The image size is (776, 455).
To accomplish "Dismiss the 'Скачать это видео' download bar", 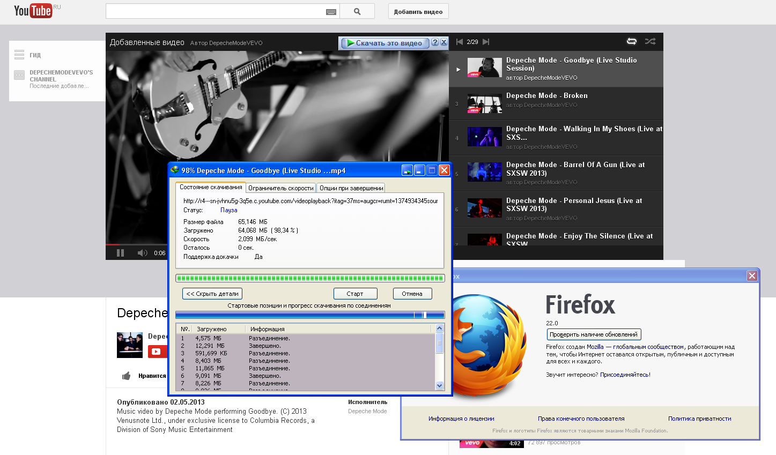I will tap(444, 43).
